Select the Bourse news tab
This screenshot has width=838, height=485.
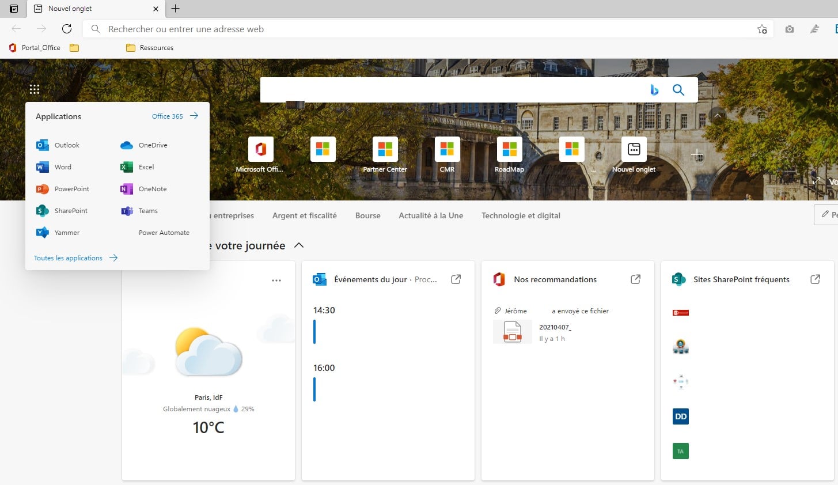368,215
